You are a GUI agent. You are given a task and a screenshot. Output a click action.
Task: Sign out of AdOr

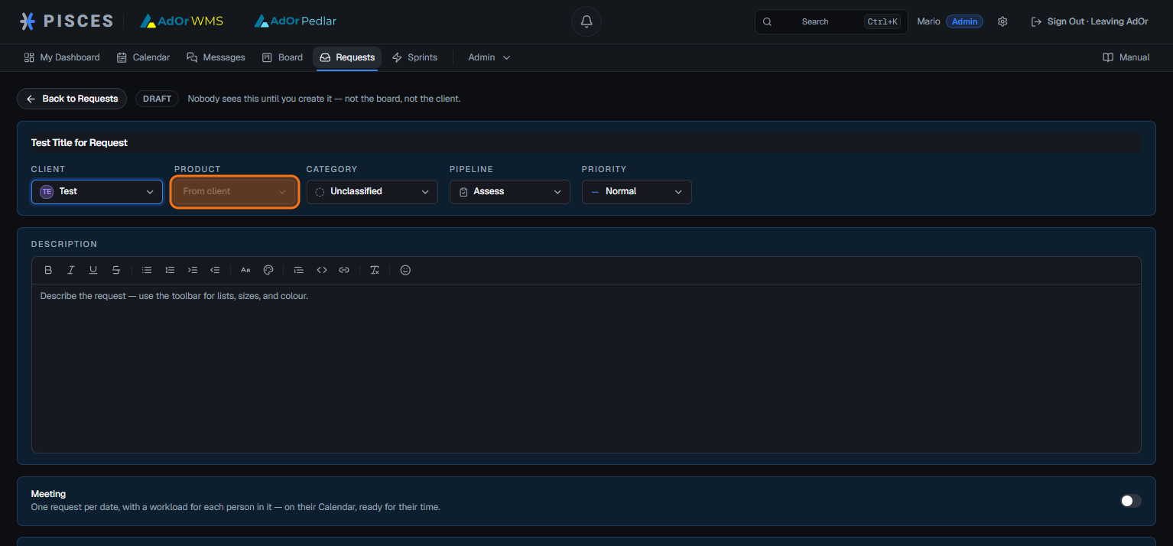click(1090, 21)
